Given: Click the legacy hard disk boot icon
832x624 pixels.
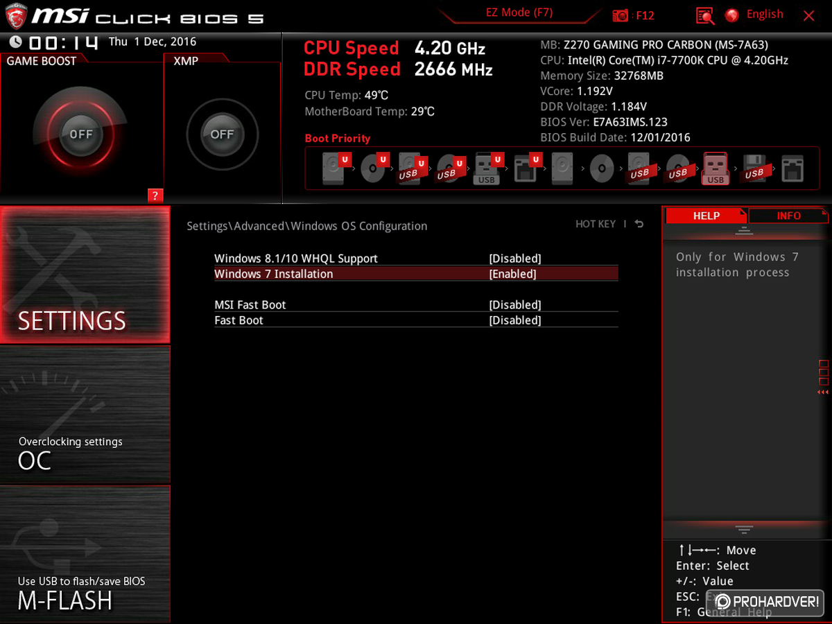Looking at the screenshot, I should click(562, 168).
